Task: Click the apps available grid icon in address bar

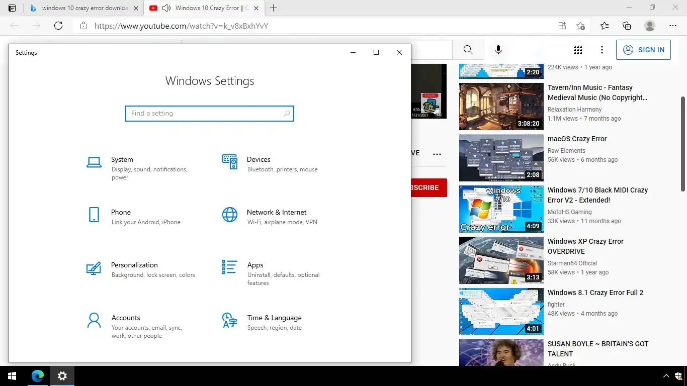Action: point(562,26)
